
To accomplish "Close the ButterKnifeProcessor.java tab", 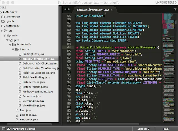I will tap(112, 10).
